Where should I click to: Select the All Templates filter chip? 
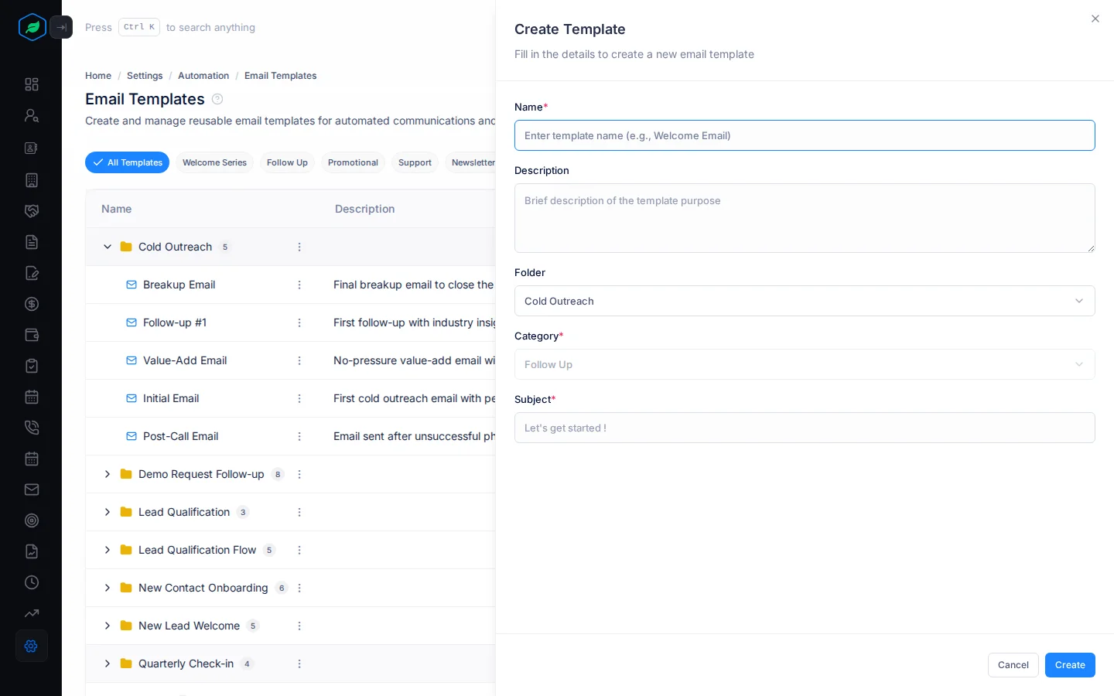pyautogui.click(x=127, y=162)
